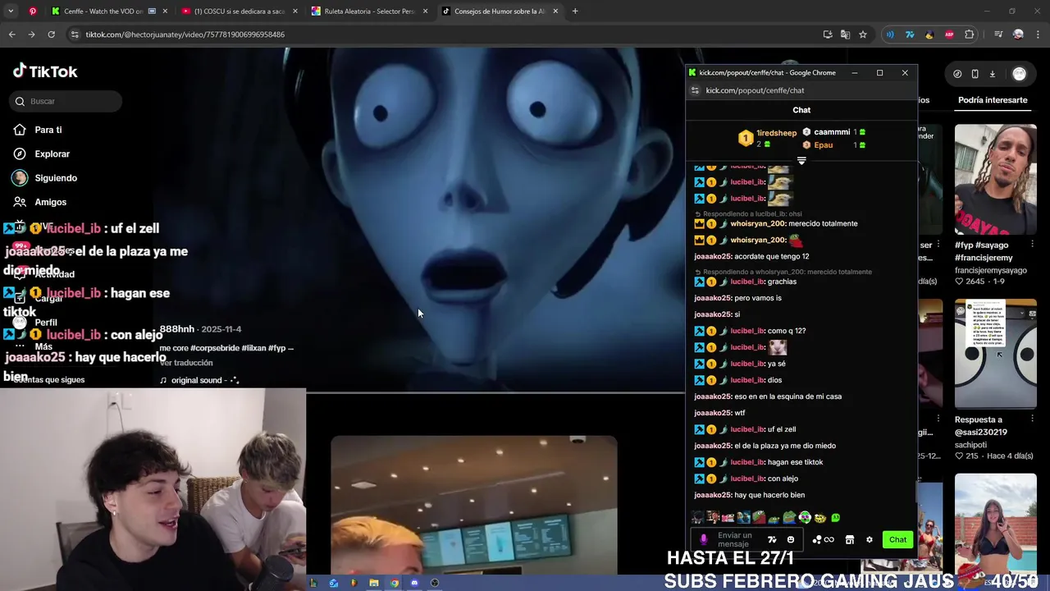The width and height of the screenshot is (1050, 591).
Task: Open the ABP adblock extension
Action: [949, 34]
